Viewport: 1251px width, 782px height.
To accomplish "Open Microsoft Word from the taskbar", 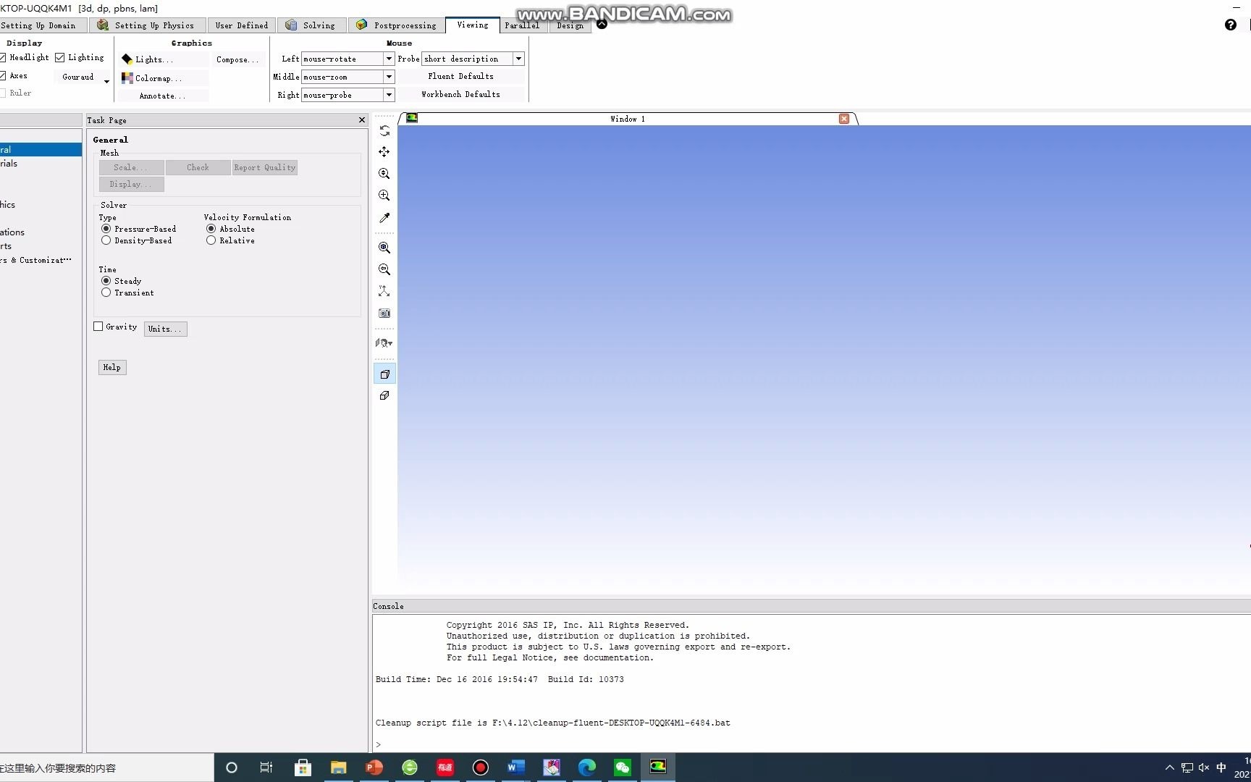I will pyautogui.click(x=516, y=768).
